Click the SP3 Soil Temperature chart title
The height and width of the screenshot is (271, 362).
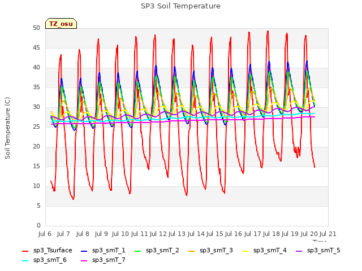point(181,6)
